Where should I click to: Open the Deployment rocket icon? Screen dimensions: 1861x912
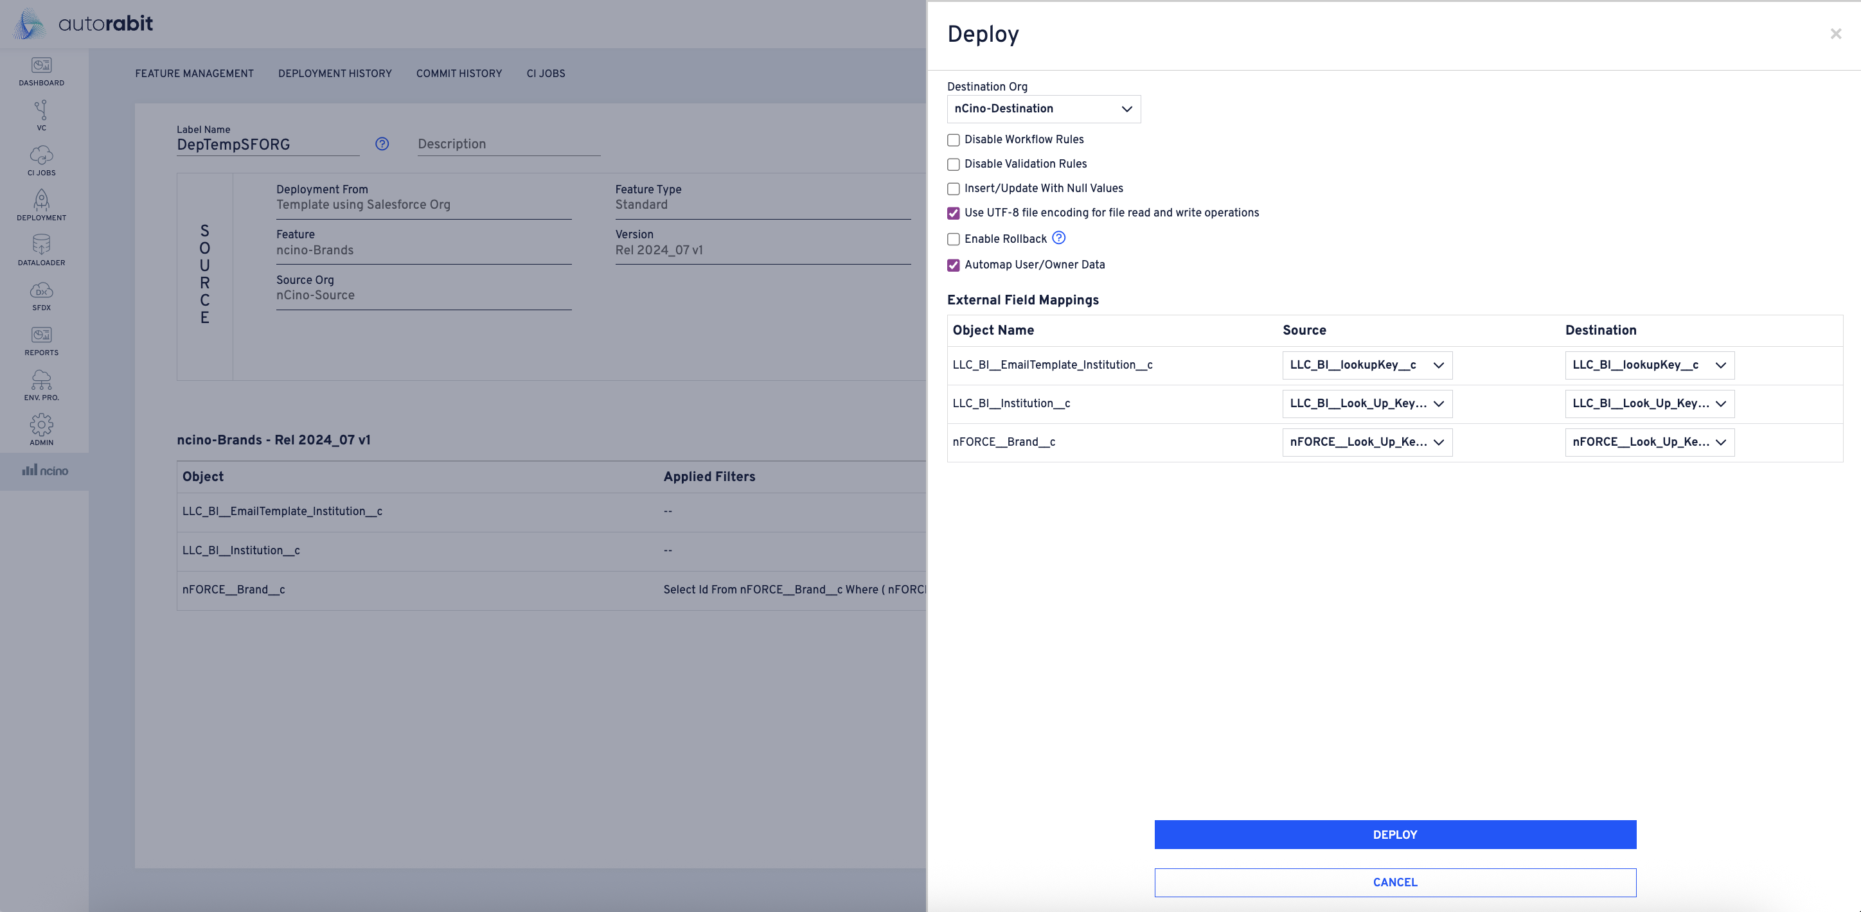tap(41, 205)
